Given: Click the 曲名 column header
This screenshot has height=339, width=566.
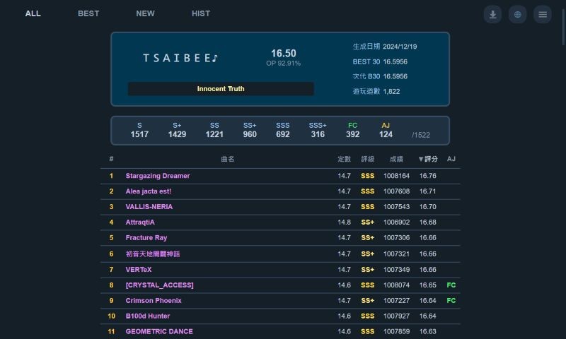Looking at the screenshot, I should point(228,159).
